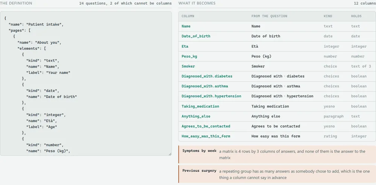Select the Eta column cell
This screenshot has height=185, width=376.
click(185, 46)
